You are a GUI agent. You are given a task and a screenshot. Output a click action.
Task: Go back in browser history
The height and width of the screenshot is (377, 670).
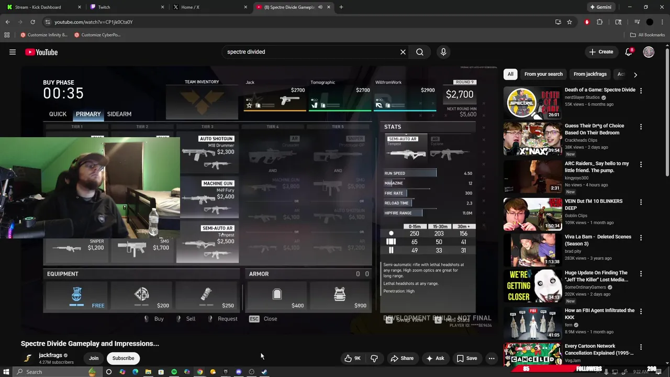click(8, 22)
